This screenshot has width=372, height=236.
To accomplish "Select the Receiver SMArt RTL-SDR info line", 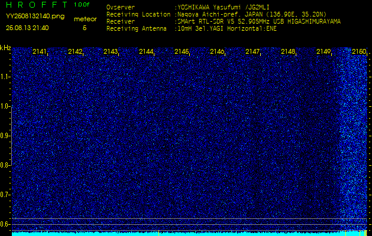I will (224, 22).
